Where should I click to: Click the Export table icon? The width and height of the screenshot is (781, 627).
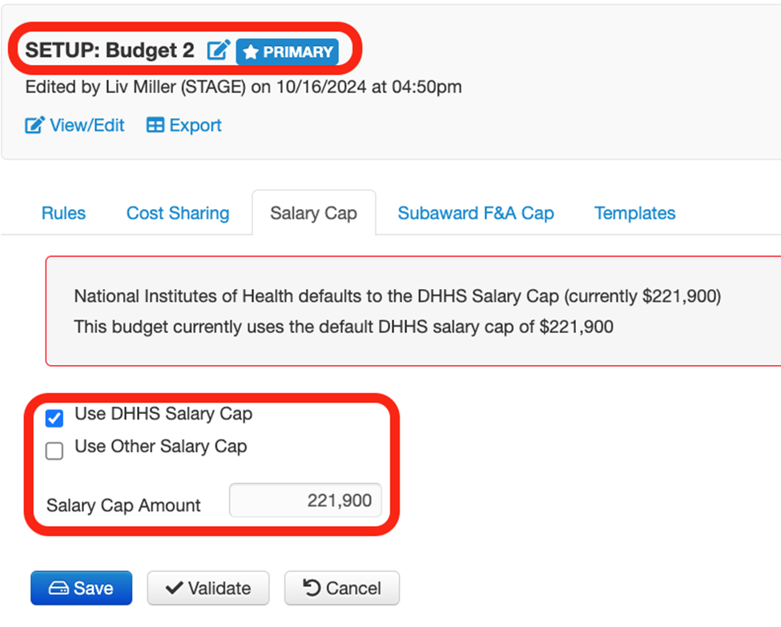[x=155, y=126]
